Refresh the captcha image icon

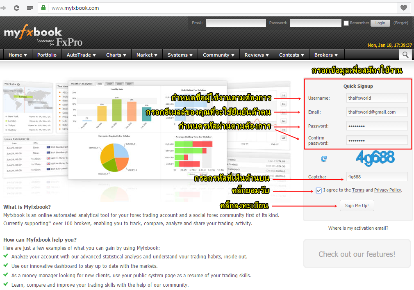(x=324, y=158)
